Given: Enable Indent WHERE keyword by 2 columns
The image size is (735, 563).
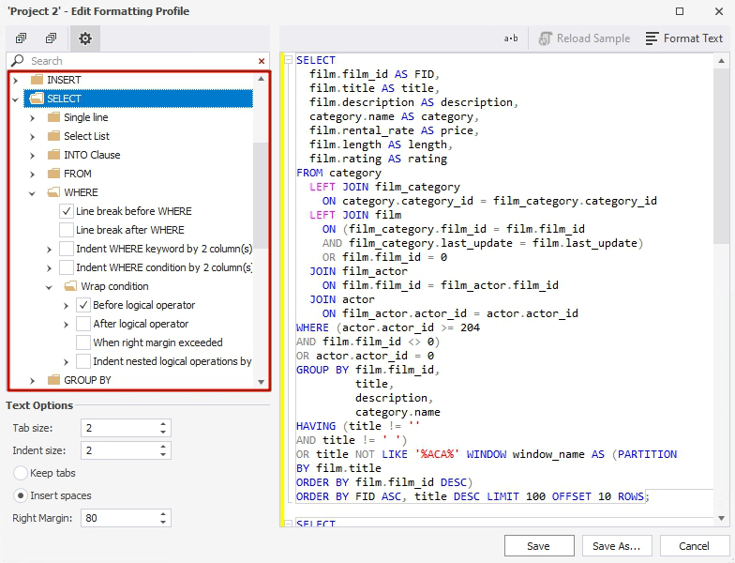Looking at the screenshot, I should click(66, 249).
